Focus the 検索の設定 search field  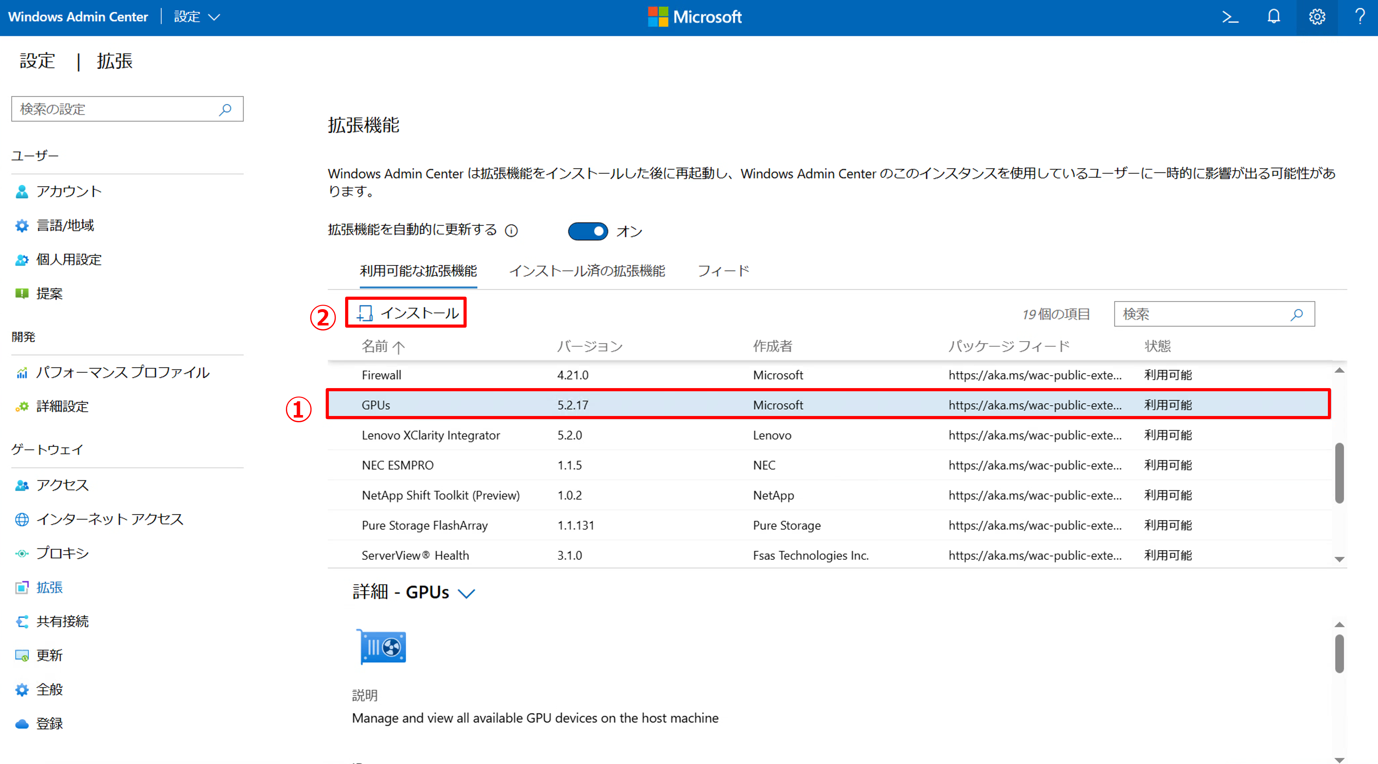(x=127, y=109)
